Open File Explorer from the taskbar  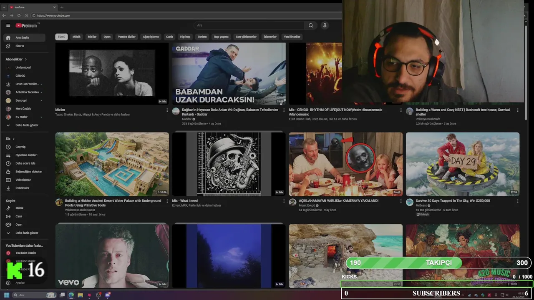[x=80, y=295]
